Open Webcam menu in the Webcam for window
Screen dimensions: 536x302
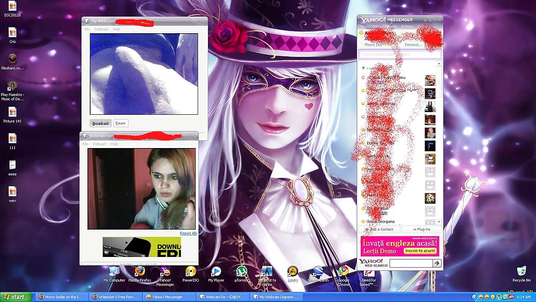coord(99,144)
